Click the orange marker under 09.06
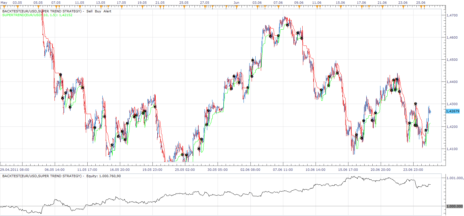Viewport: 464px width, 216px height. [299, 7]
